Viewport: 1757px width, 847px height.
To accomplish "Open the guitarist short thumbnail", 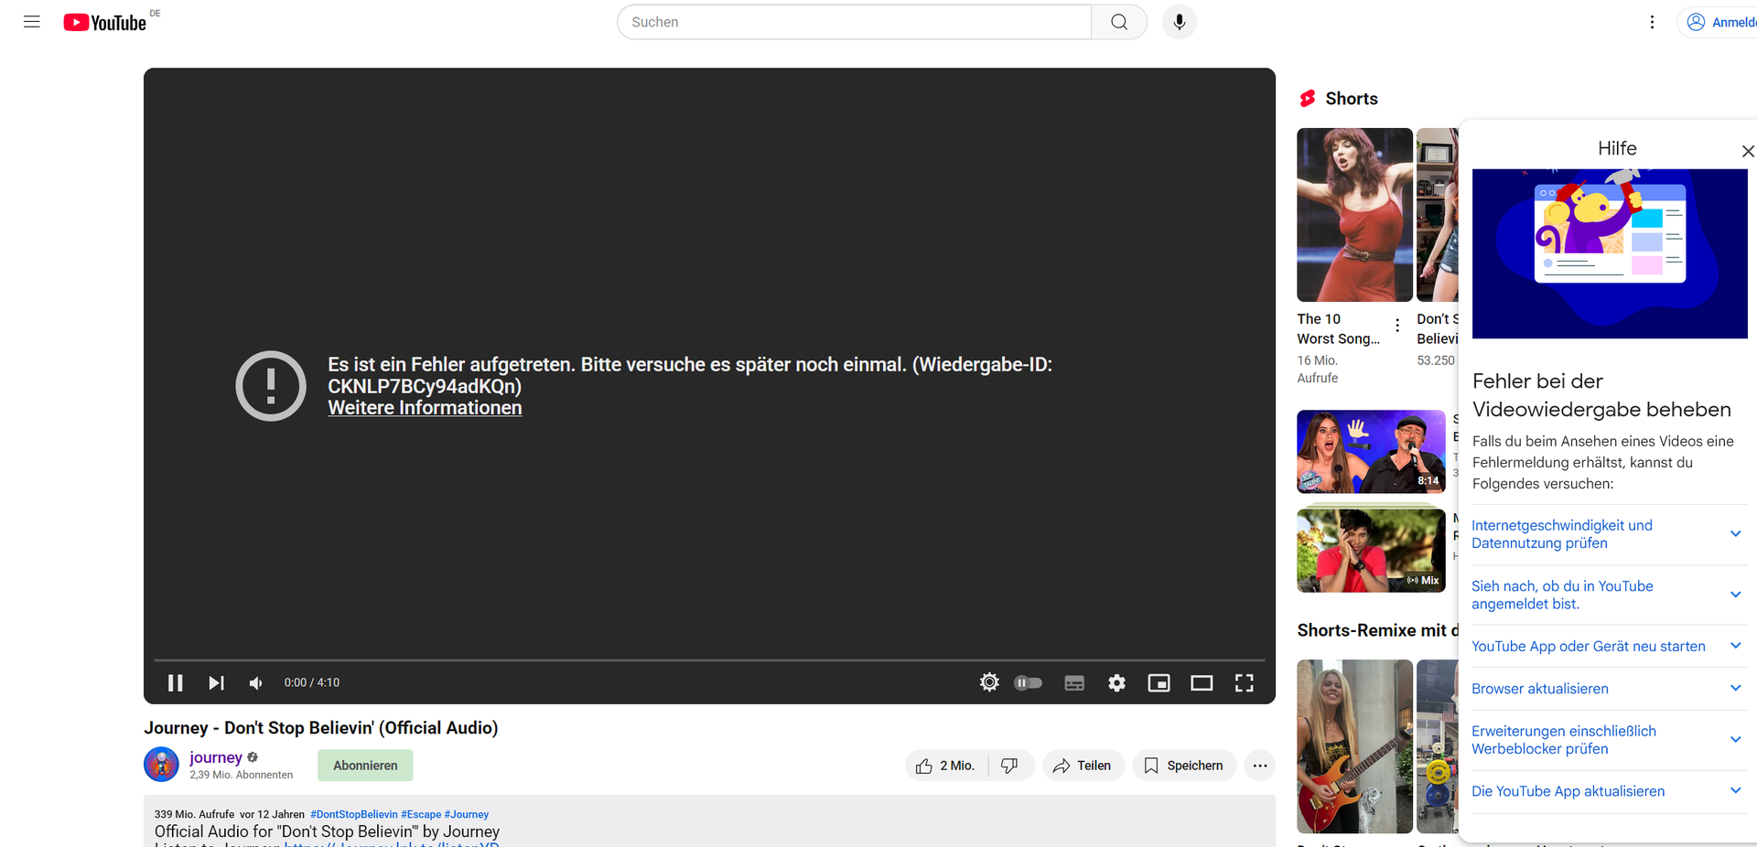I will coord(1354,746).
